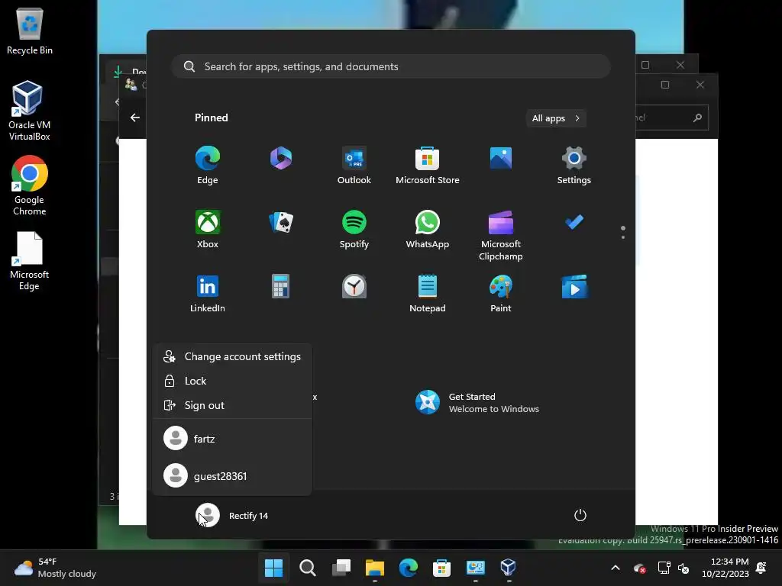Open LinkedIn pinned app
This screenshot has width=782, height=586.
click(208, 294)
